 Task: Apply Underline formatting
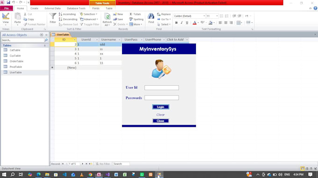coord(187,23)
